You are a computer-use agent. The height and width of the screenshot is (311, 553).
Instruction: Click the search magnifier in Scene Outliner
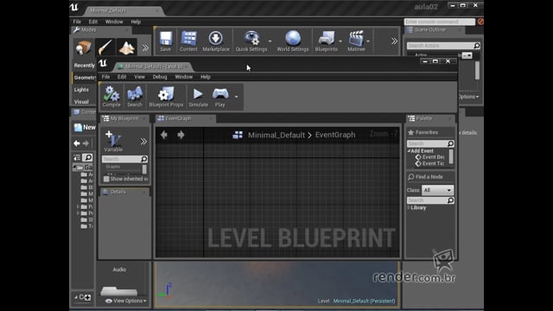point(476,46)
